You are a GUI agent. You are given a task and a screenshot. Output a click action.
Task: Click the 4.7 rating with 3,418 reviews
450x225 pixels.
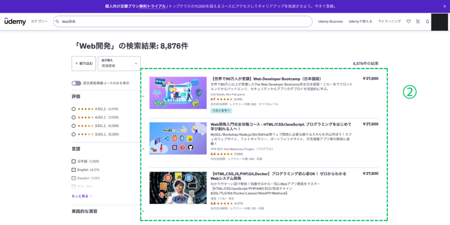[x=226, y=99]
